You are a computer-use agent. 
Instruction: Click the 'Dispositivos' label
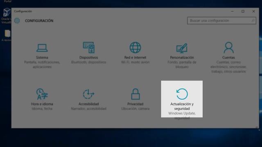pos(88,58)
